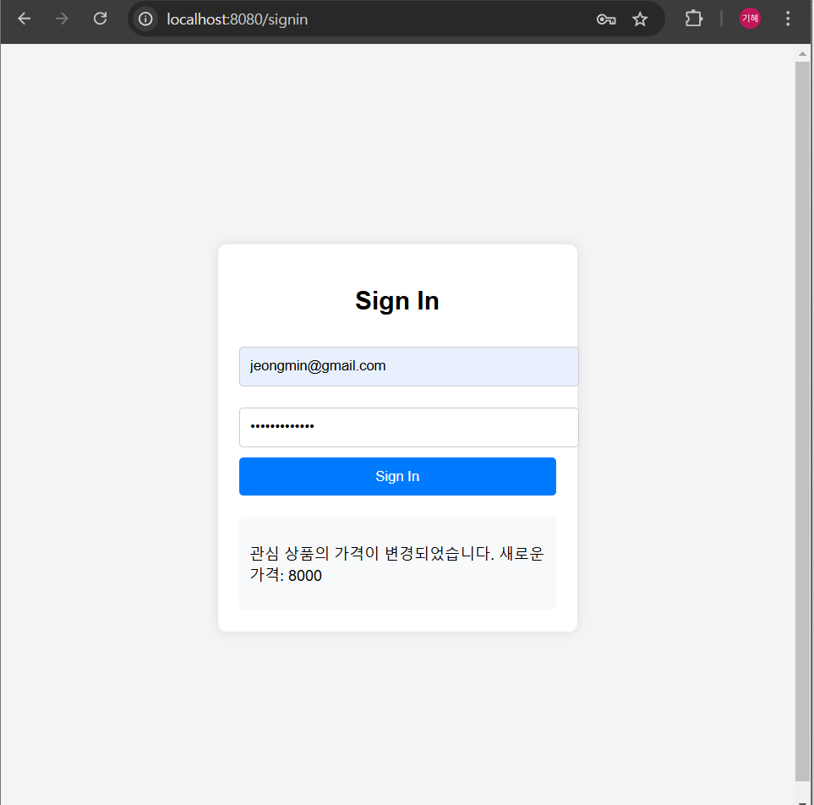Reload the page with the refresh icon
This screenshot has width=814, height=805.
point(100,19)
